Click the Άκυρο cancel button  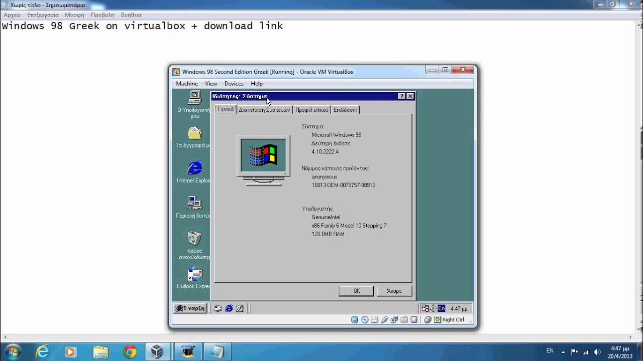coord(394,291)
